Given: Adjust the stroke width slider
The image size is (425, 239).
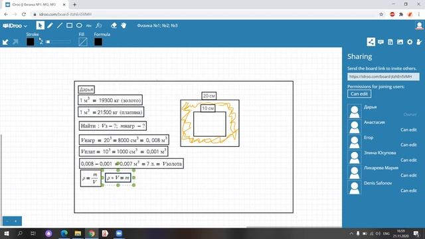Looking at the screenshot, I should (x=58, y=42).
